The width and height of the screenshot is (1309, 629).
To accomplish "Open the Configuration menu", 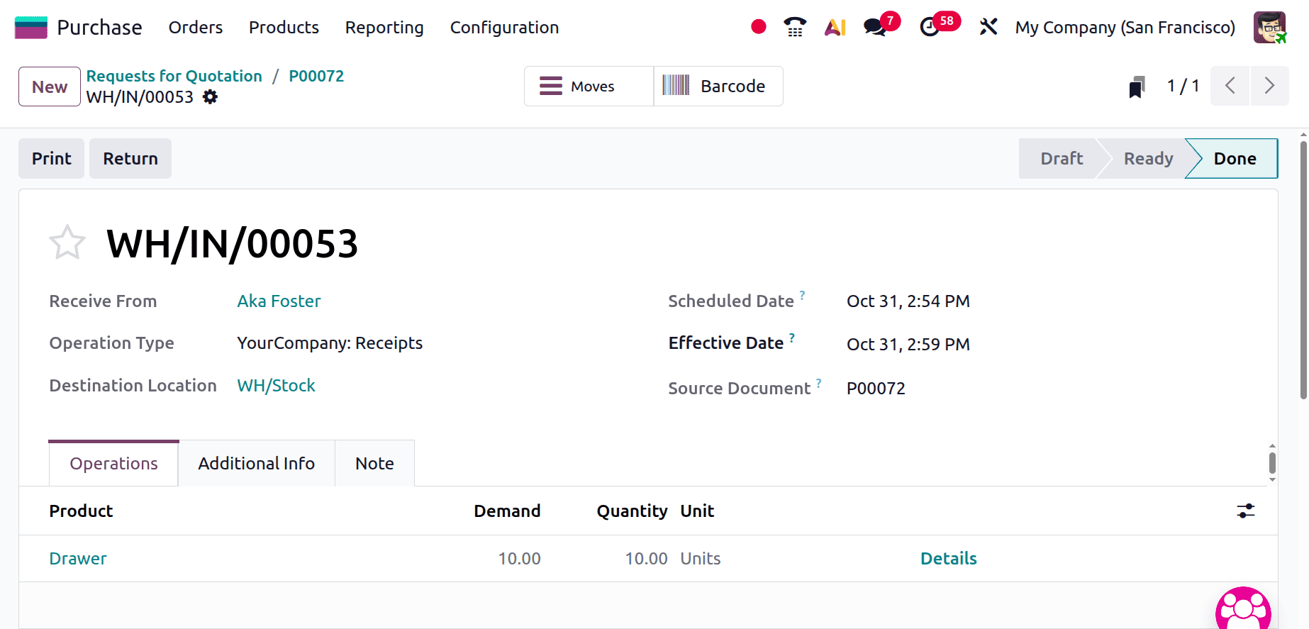I will point(504,28).
